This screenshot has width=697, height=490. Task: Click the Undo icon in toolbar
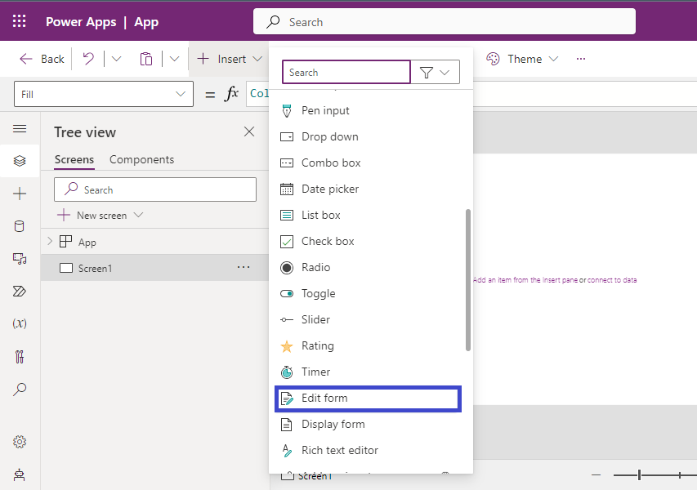[x=88, y=59]
